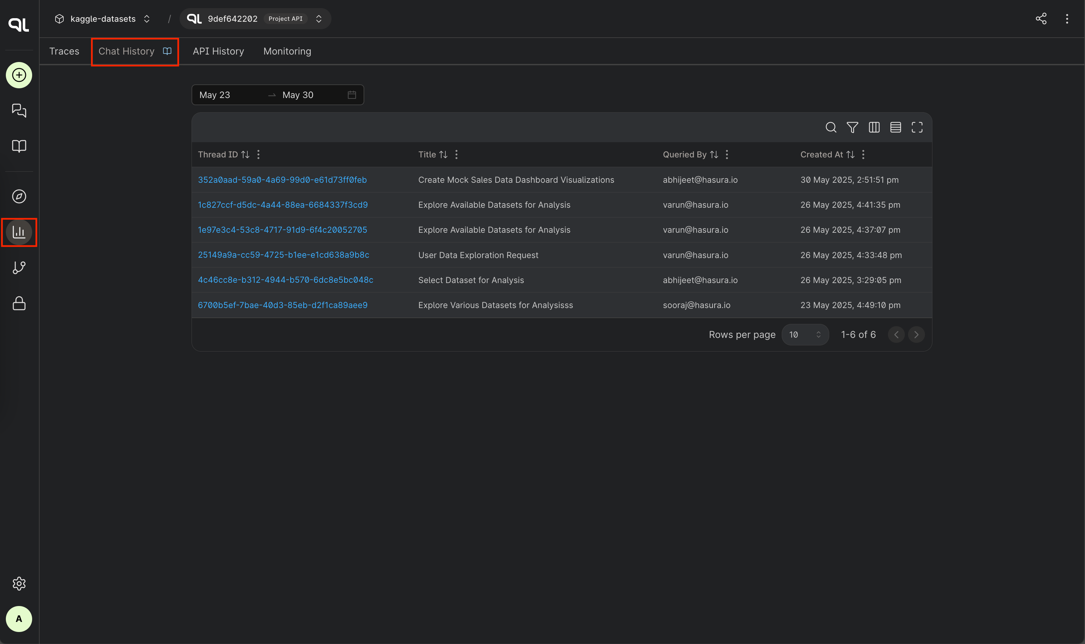Sort by Title arrows

click(443, 155)
